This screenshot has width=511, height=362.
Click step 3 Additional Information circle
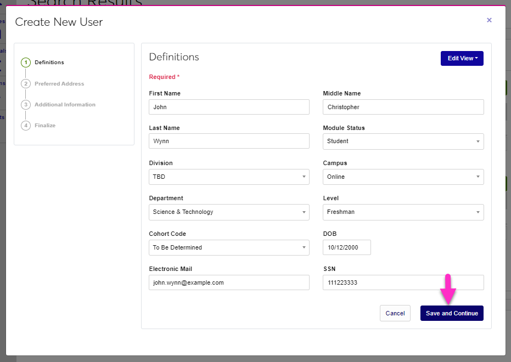[26, 105]
